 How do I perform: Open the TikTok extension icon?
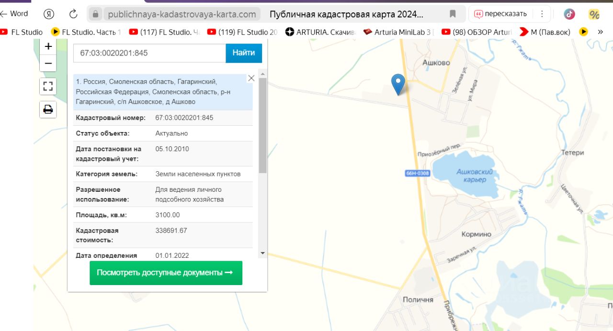click(x=569, y=14)
